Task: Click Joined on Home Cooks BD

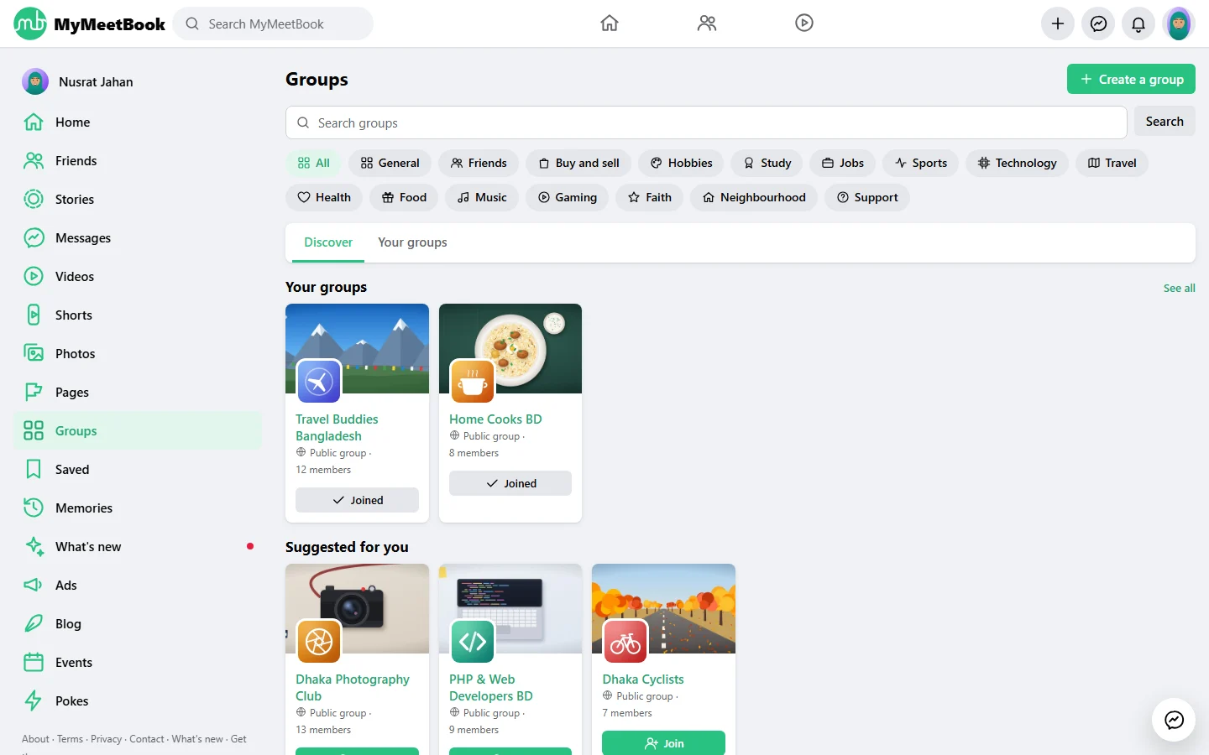Action: [510, 483]
